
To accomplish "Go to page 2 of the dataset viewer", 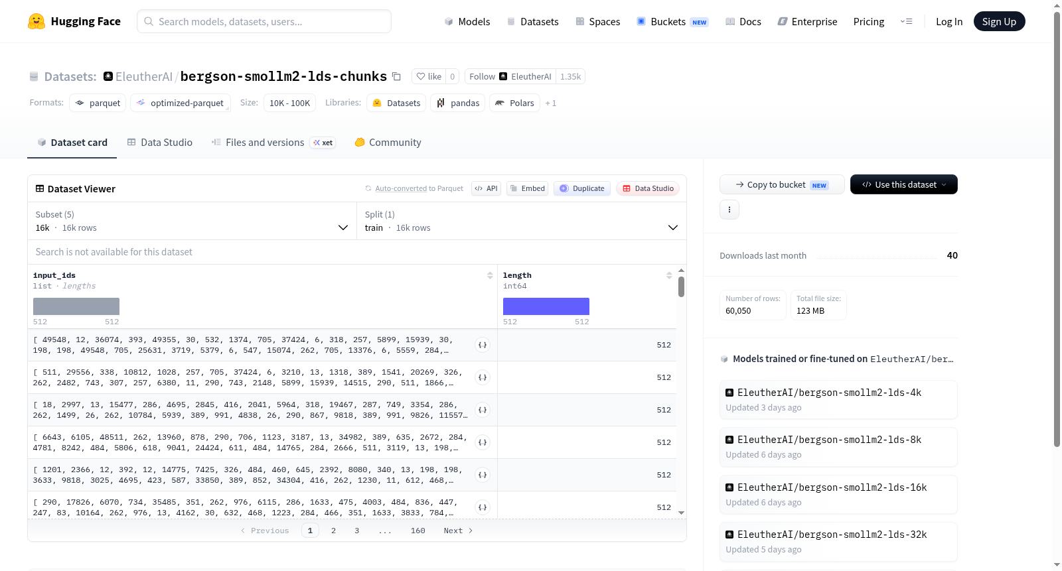I will (333, 531).
